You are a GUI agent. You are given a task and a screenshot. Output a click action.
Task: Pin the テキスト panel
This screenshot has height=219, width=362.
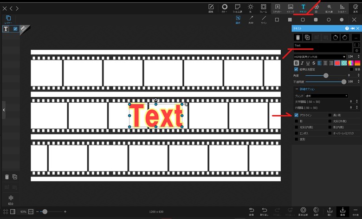click(352, 28)
